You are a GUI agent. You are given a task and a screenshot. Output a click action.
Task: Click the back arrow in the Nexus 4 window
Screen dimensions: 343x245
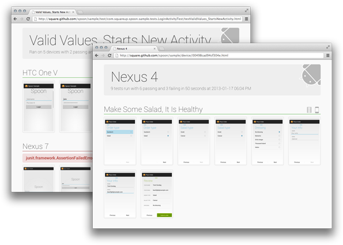click(x=97, y=55)
